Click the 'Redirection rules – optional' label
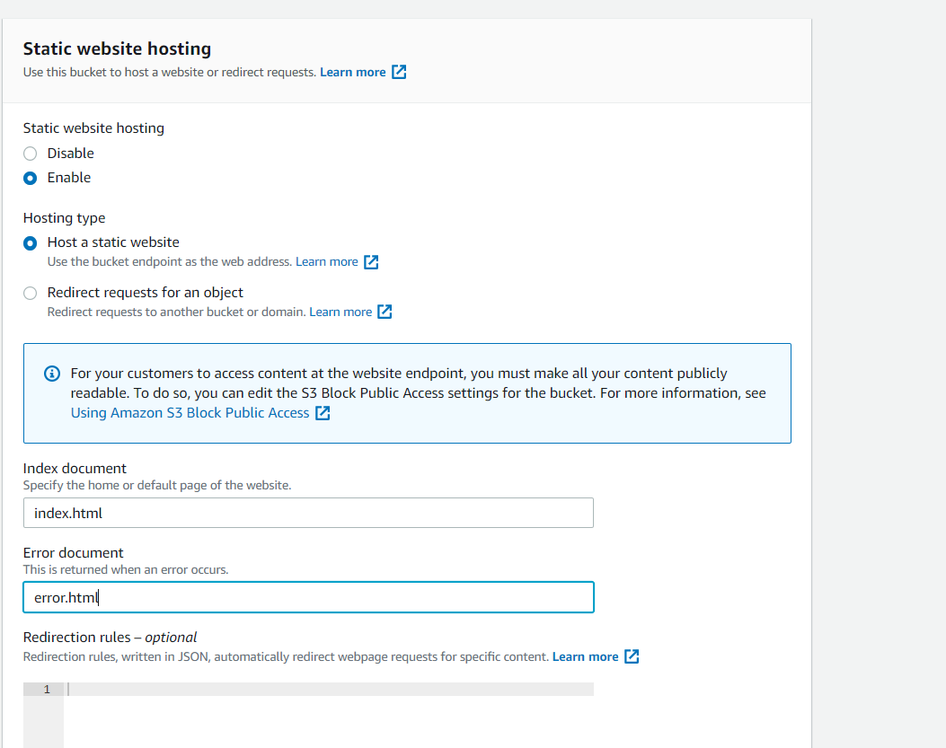The height and width of the screenshot is (748, 946). point(110,637)
